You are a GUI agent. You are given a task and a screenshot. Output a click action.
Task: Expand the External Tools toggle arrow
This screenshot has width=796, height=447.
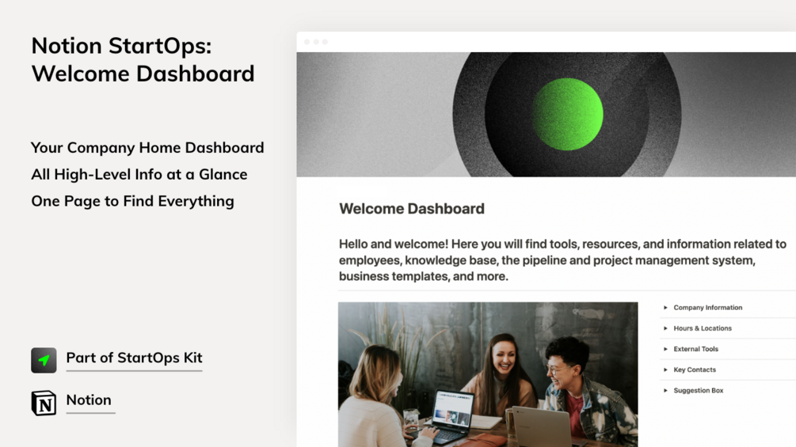(x=665, y=349)
